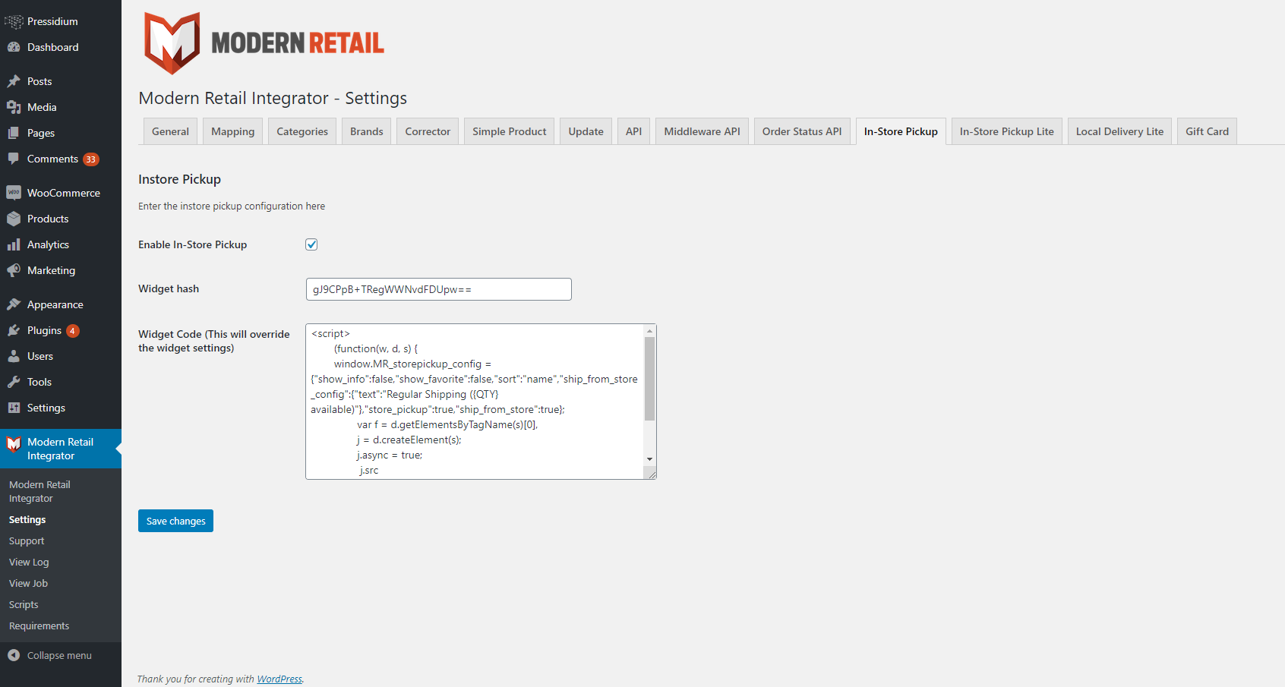Click the Posts pin icon
The width and height of the screenshot is (1285, 687).
click(14, 81)
